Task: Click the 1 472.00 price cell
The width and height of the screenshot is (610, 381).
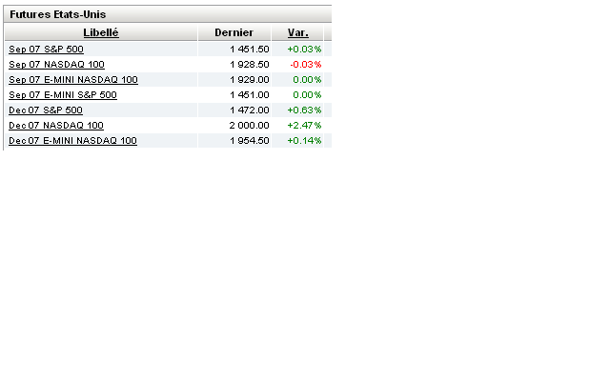Action: click(249, 110)
